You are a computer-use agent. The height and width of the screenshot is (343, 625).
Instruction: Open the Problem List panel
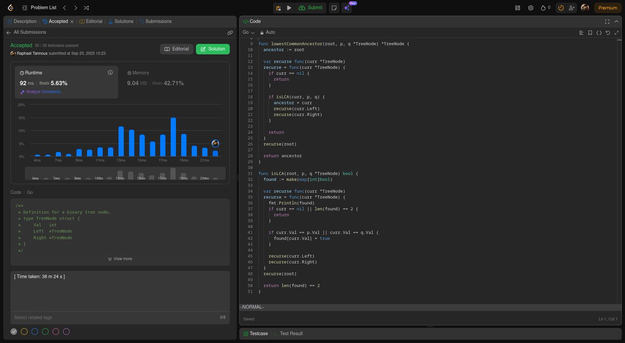[x=39, y=8]
